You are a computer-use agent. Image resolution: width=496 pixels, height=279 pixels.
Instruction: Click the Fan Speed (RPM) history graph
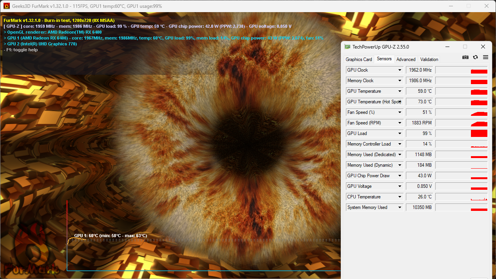click(462, 123)
